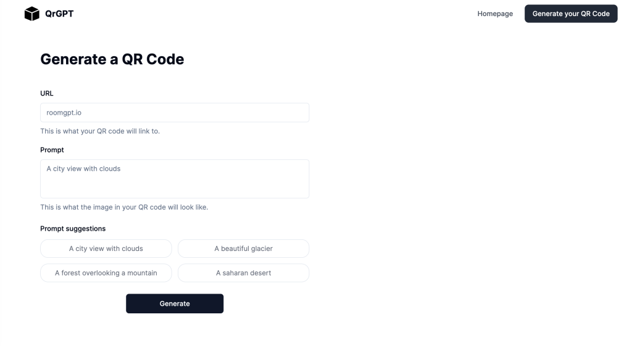Viewport: 632px width, 346px height.
Task: Click the roomgpt.io placeholder text
Action: click(x=64, y=113)
